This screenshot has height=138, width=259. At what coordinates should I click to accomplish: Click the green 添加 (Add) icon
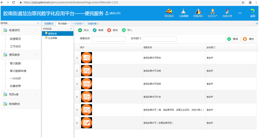[x=80, y=30]
